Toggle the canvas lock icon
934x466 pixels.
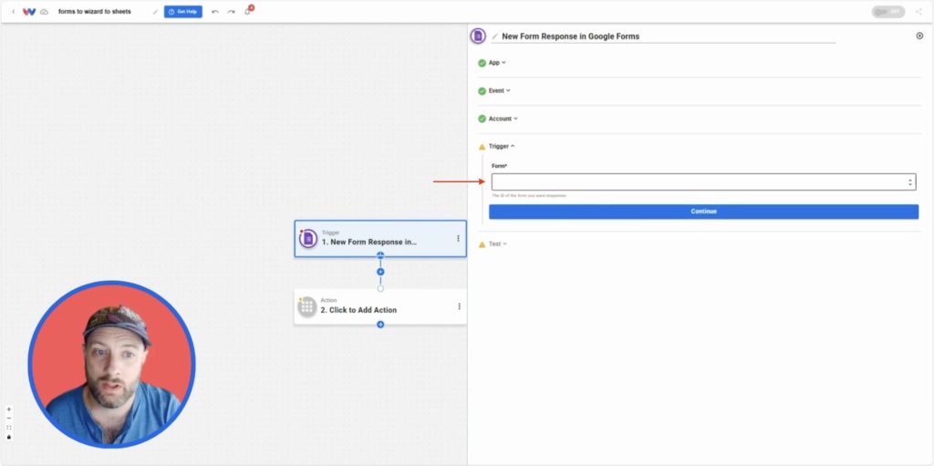[x=9, y=437]
